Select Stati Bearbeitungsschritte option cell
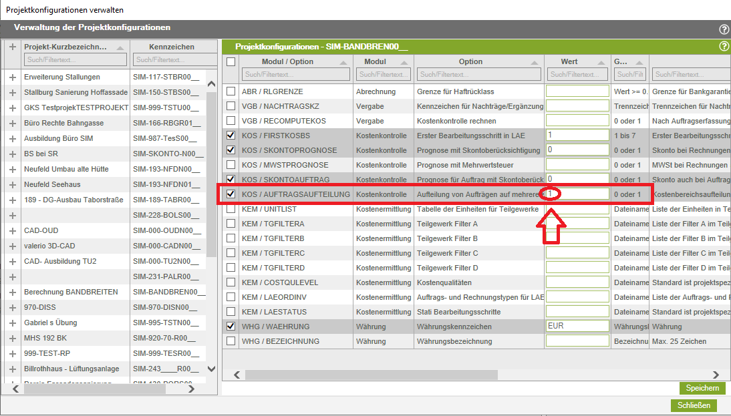 click(479, 312)
